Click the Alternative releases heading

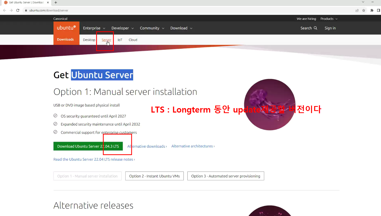93,205
